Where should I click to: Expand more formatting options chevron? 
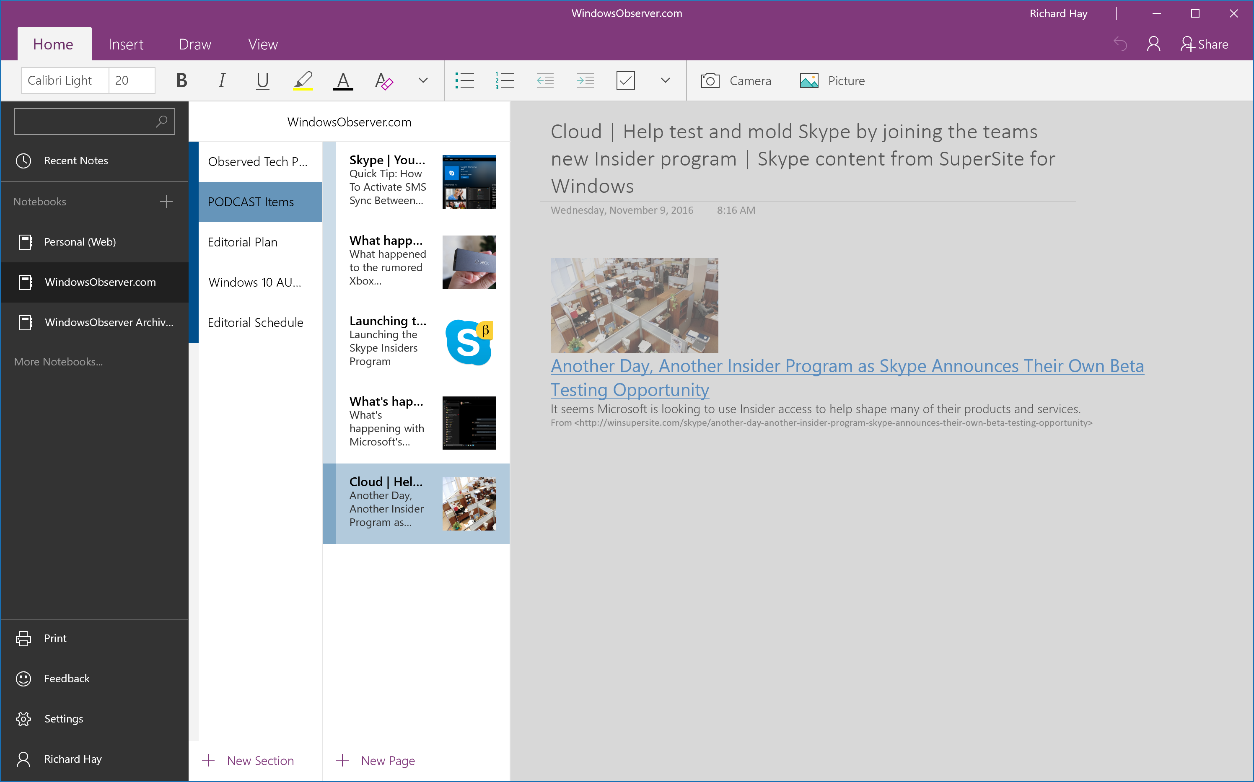422,80
